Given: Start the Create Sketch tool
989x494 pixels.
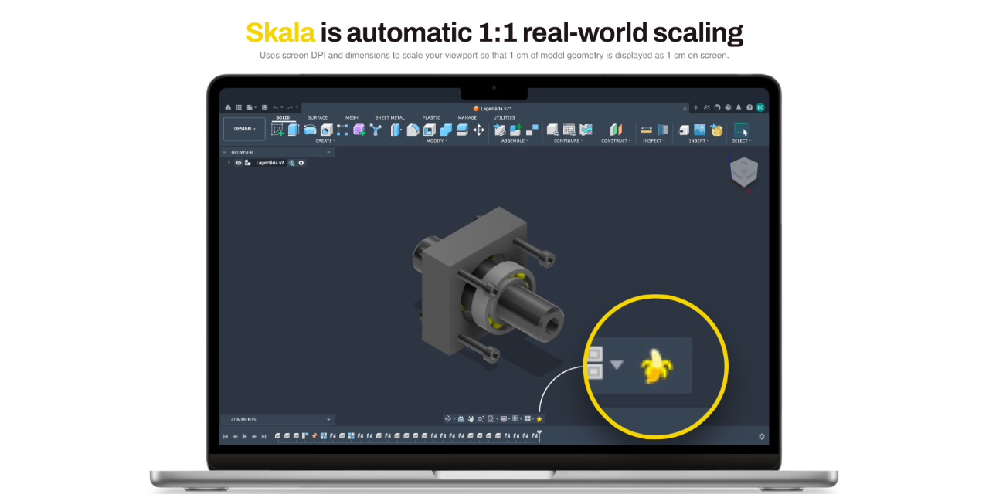Looking at the screenshot, I should 277,130.
